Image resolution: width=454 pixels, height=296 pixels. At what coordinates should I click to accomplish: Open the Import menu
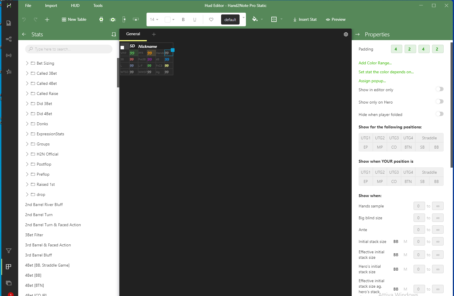tap(51, 5)
